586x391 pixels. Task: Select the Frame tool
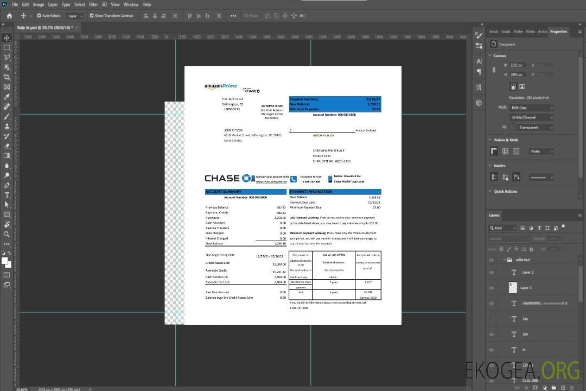[7, 87]
